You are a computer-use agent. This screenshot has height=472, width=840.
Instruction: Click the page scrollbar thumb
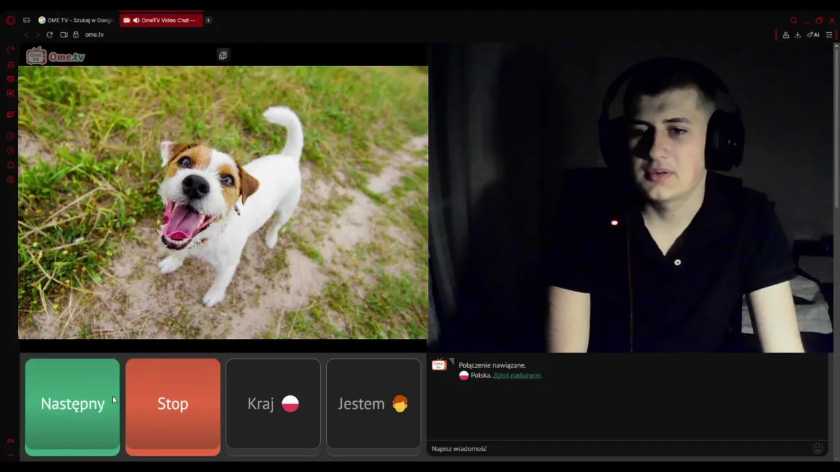click(x=836, y=129)
